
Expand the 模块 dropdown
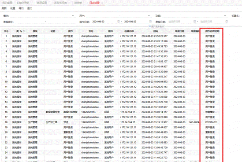(x=73, y=16)
